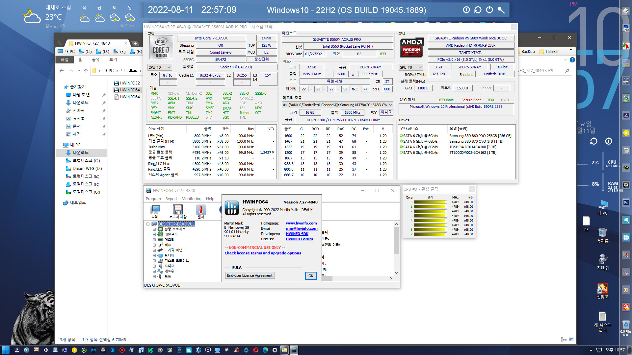632x355 pixels.
Task: Open the Help menu in HWiNFO64
Action: coord(210,199)
